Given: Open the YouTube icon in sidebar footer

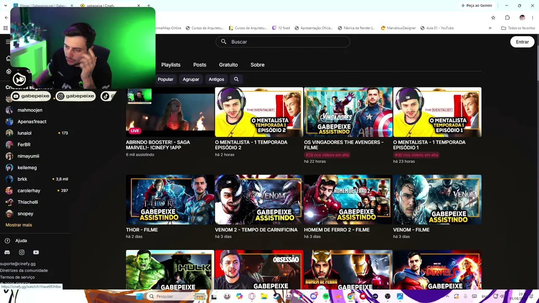Looking at the screenshot, I should pyautogui.click(x=36, y=252).
